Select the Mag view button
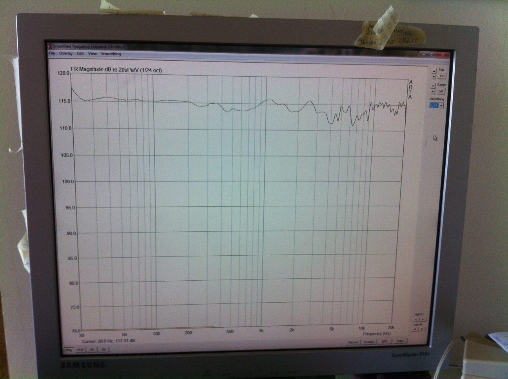The height and width of the screenshot is (379, 508). point(69,350)
